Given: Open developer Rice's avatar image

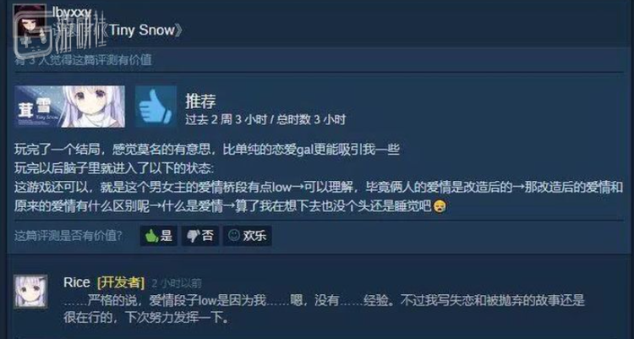Looking at the screenshot, I should pyautogui.click(x=30, y=292).
